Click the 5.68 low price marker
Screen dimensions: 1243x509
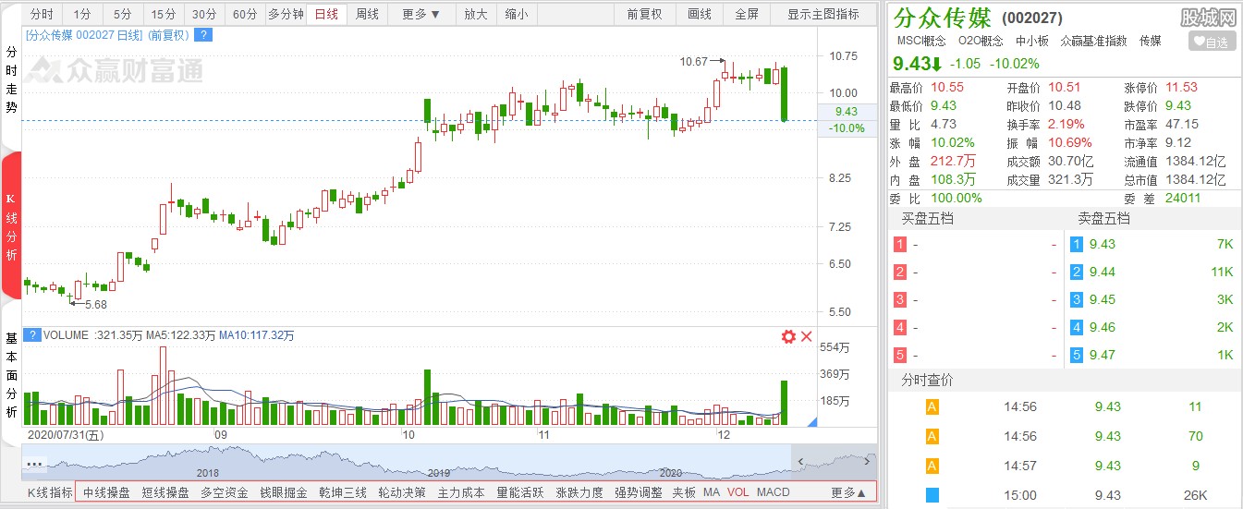95,304
